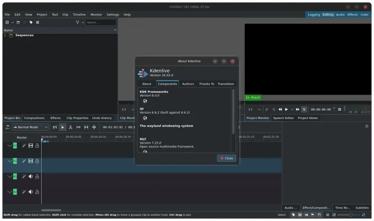Screen dimensions: 374x221
Task: Click create folder icon in Project Bin
Action: (18, 22)
